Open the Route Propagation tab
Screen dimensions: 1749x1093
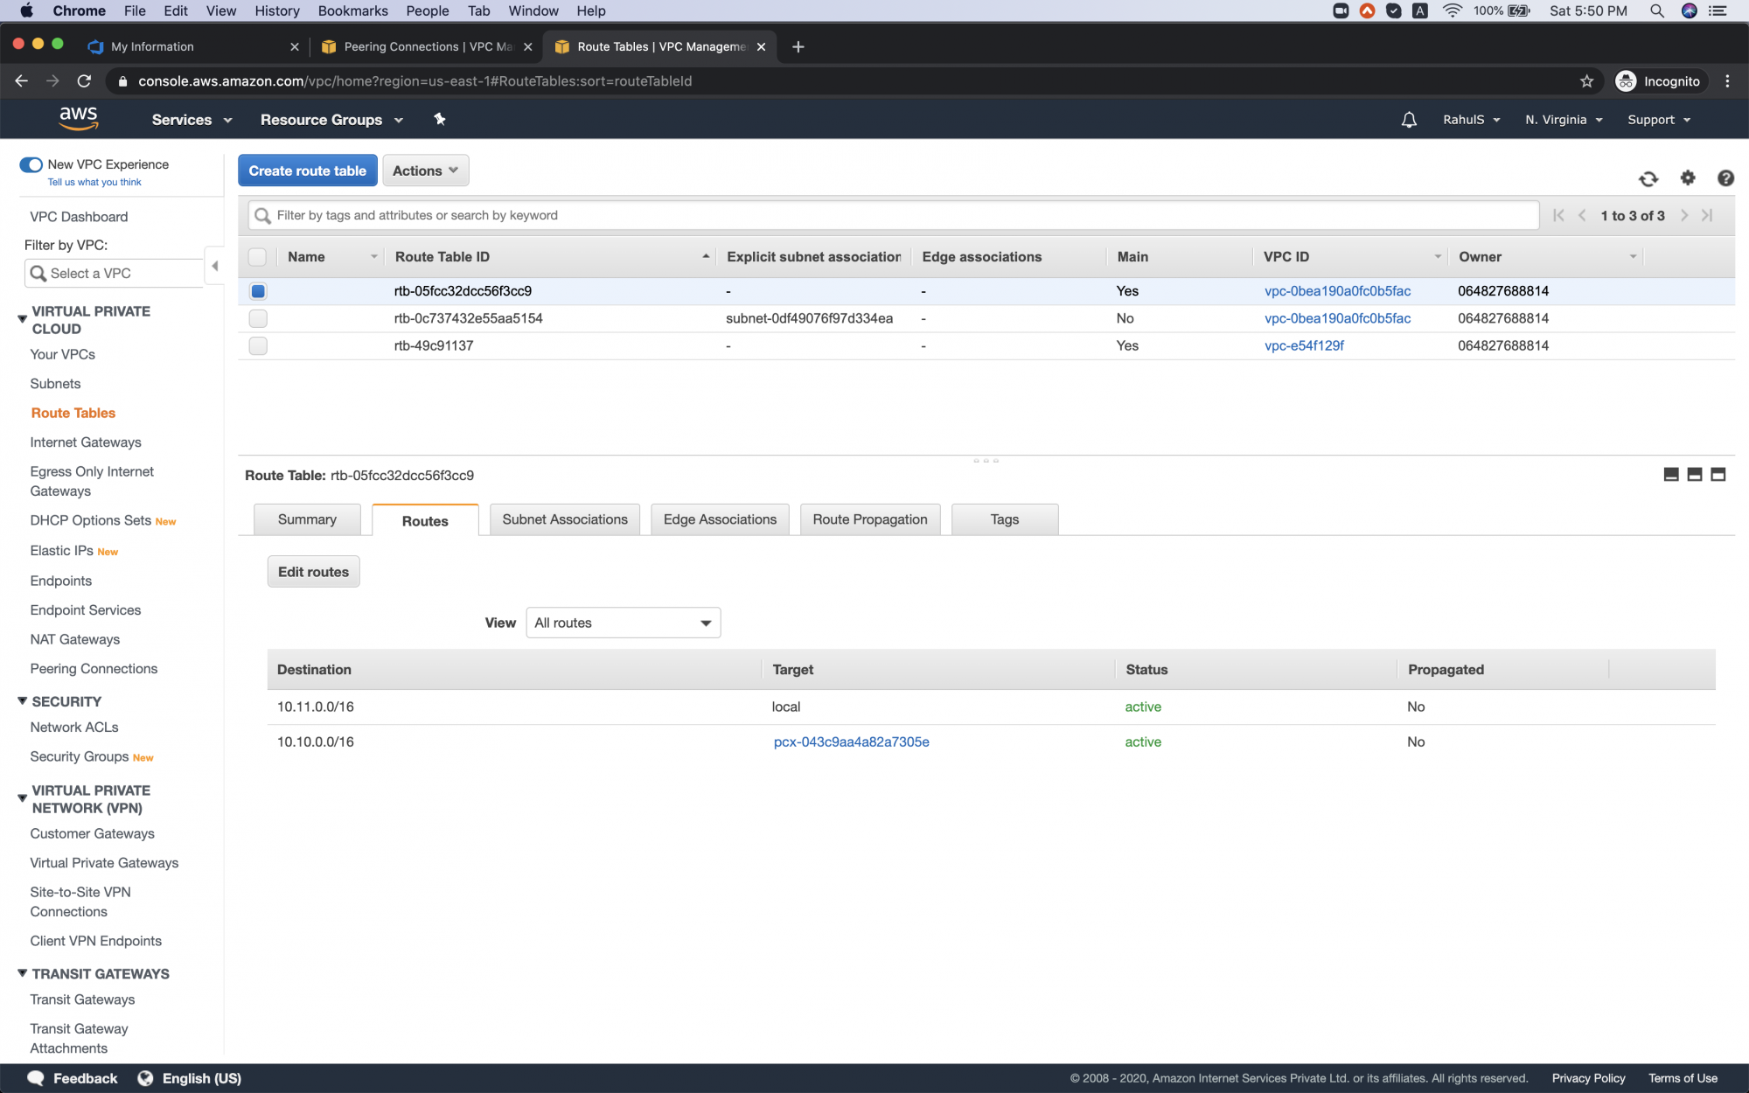click(x=869, y=519)
